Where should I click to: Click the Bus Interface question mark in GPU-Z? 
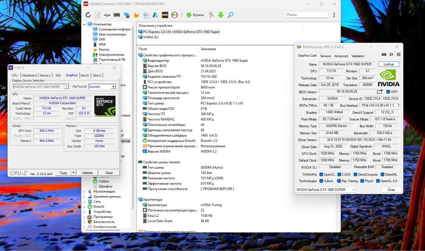coord(399,106)
